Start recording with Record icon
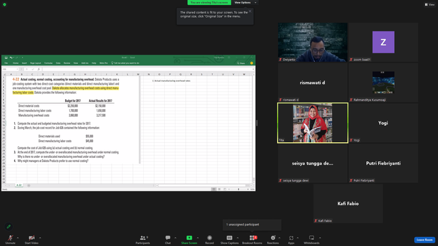This screenshot has height=246, width=438. [x=209, y=238]
